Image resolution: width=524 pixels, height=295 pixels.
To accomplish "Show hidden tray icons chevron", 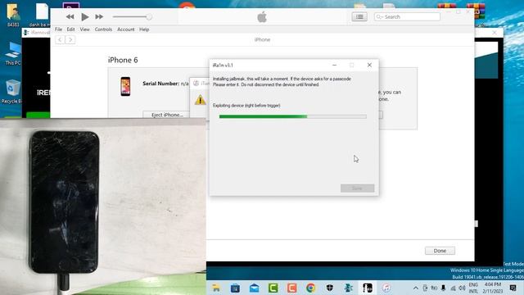I will [x=416, y=288].
